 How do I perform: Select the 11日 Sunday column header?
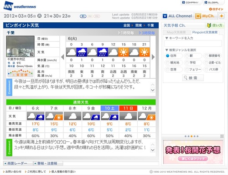[x=128, y=108]
